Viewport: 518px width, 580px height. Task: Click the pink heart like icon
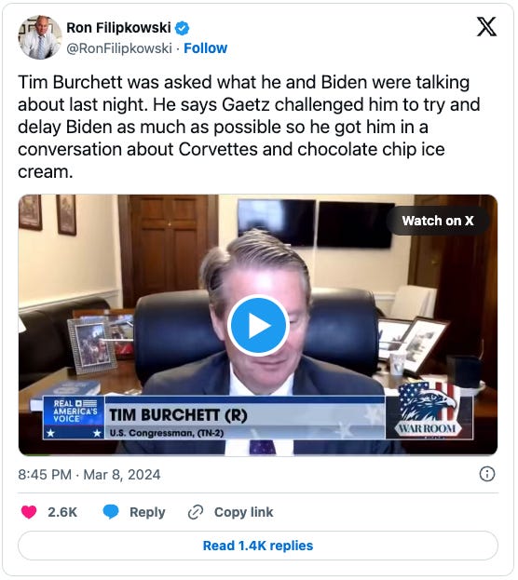click(x=29, y=512)
